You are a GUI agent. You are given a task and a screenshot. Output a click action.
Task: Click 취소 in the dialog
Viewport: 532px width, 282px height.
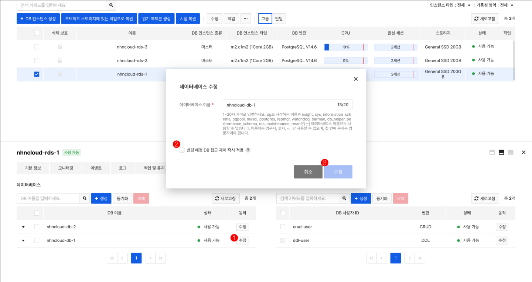[308, 172]
